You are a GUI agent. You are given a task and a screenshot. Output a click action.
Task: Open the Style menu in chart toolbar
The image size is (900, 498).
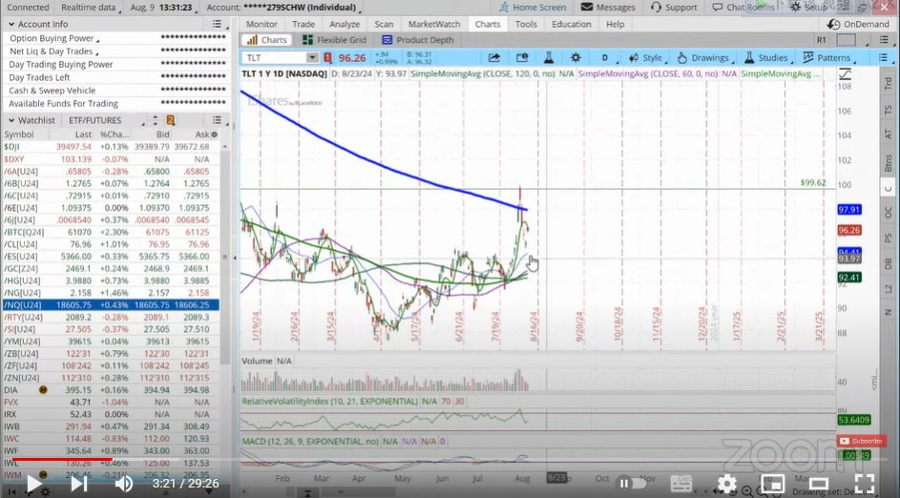(x=646, y=58)
